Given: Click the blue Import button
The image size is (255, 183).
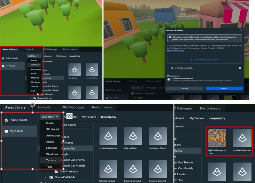Looking at the screenshot, I should click(224, 88).
